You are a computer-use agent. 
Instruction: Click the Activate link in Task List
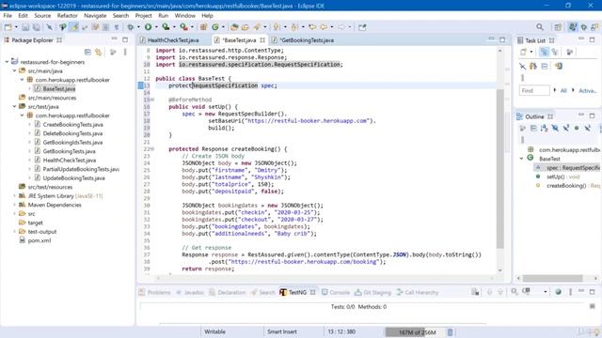click(587, 91)
